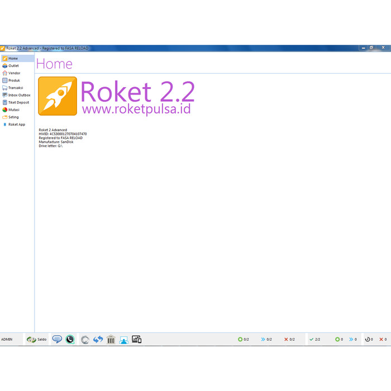Click the Tiket Deposit sidebar item
391x391 pixels.
18,102
